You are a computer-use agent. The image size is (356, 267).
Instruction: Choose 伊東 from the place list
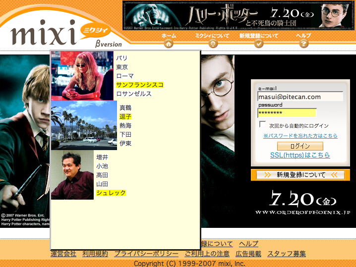(x=125, y=143)
